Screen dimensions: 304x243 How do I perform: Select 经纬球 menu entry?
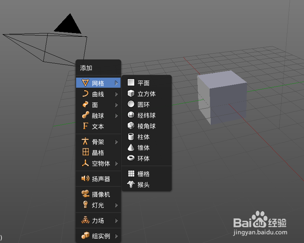(146, 115)
